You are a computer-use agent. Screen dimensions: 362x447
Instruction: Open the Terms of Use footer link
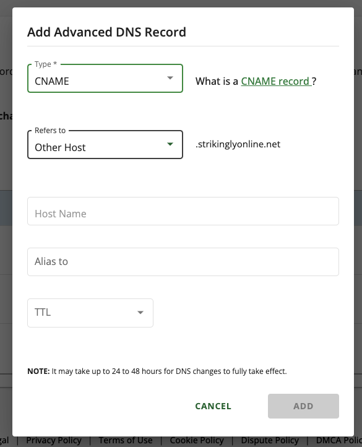click(126, 440)
